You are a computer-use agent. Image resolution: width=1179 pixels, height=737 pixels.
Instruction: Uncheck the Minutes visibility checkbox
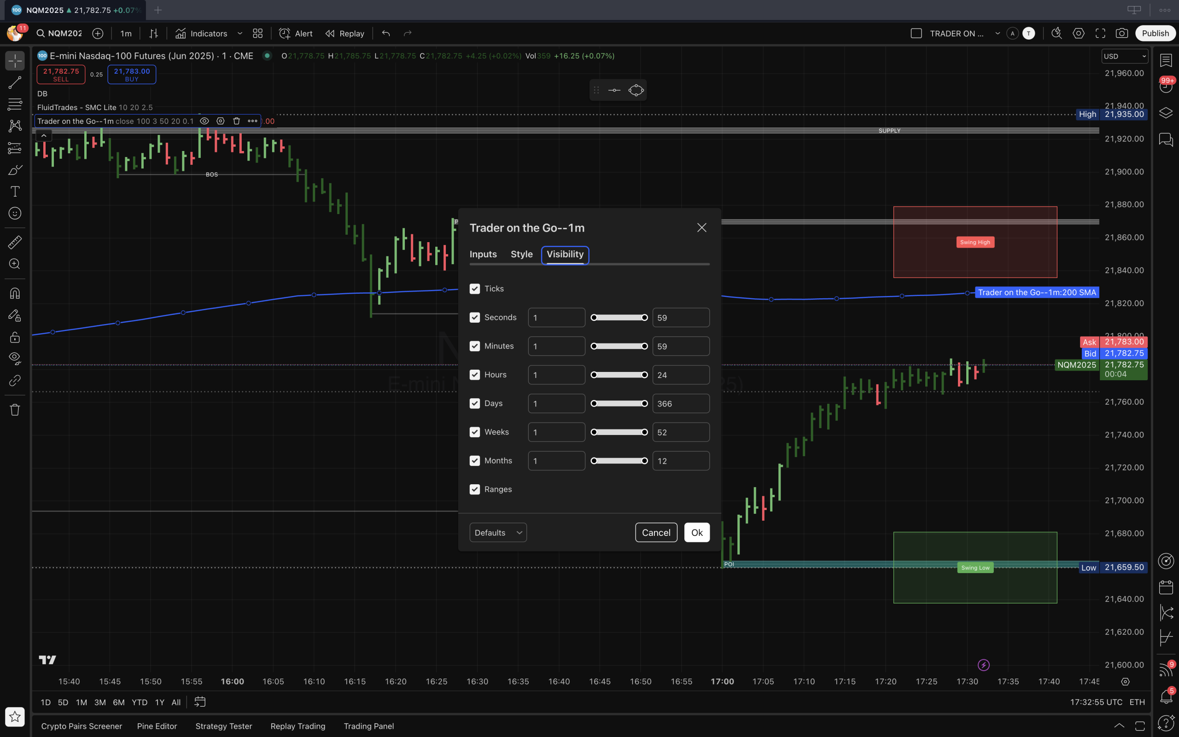(x=474, y=346)
